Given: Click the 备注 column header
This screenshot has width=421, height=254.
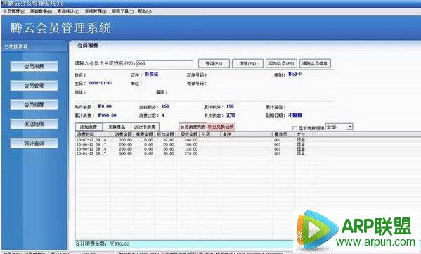Looking at the screenshot, I should coord(247,134).
